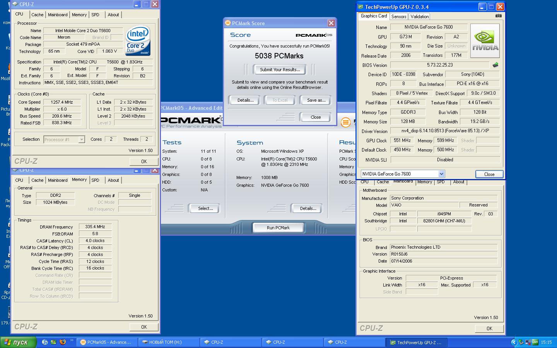
Task: Switch to НОВЫЙ ТОМ (H:) taskbar button
Action: click(169, 342)
